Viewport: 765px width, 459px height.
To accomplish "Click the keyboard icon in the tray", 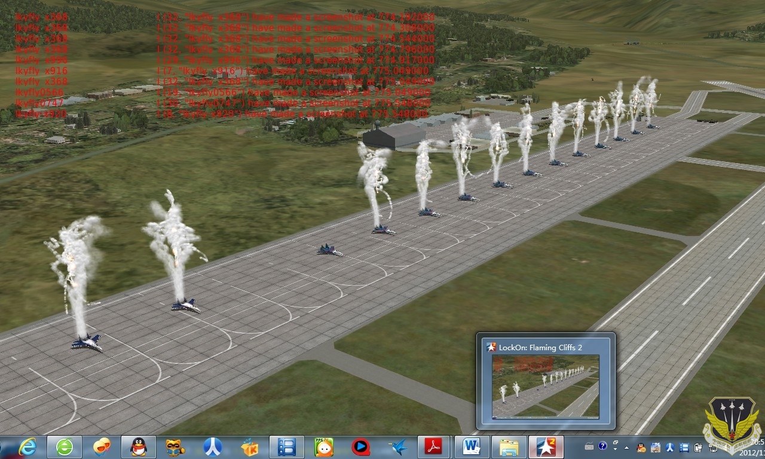I will tap(589, 446).
